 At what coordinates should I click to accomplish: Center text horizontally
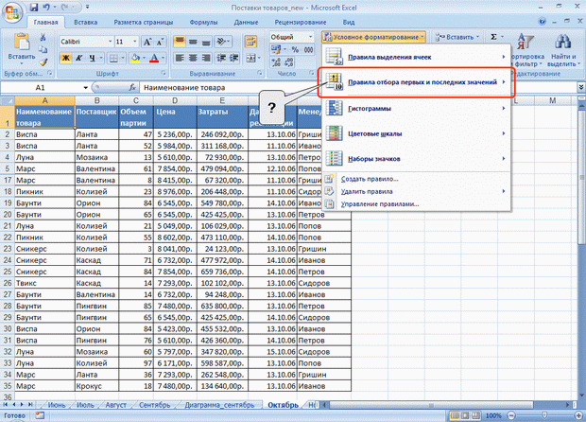tap(193, 58)
